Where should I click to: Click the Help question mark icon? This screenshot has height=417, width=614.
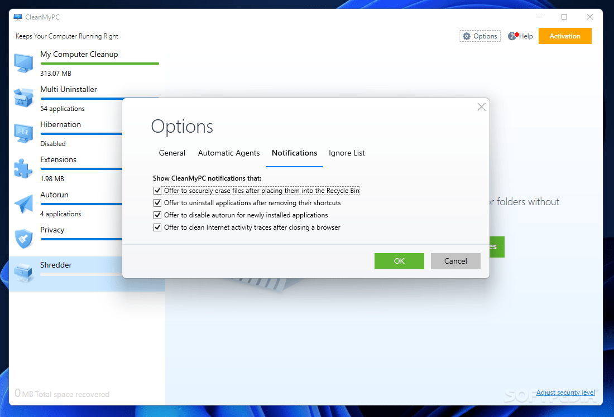click(512, 36)
